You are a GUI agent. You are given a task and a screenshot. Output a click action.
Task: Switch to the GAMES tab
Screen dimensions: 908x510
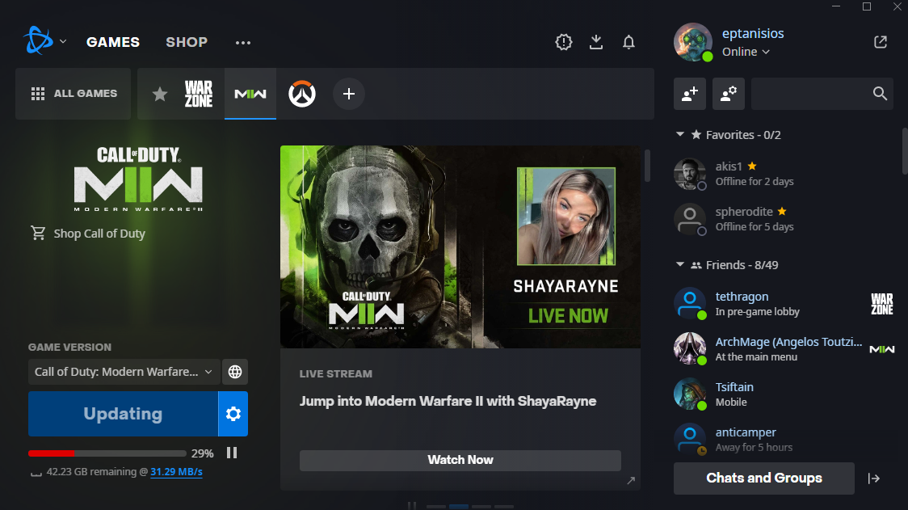(x=113, y=42)
